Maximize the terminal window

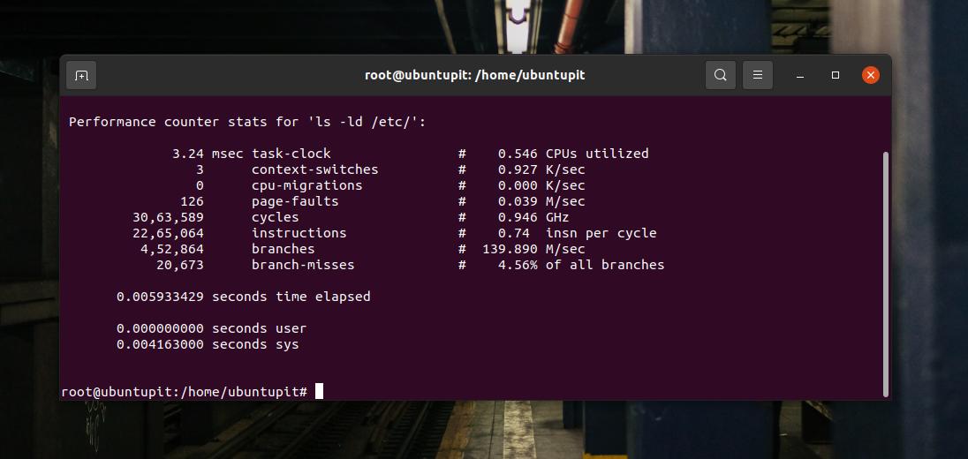(835, 76)
